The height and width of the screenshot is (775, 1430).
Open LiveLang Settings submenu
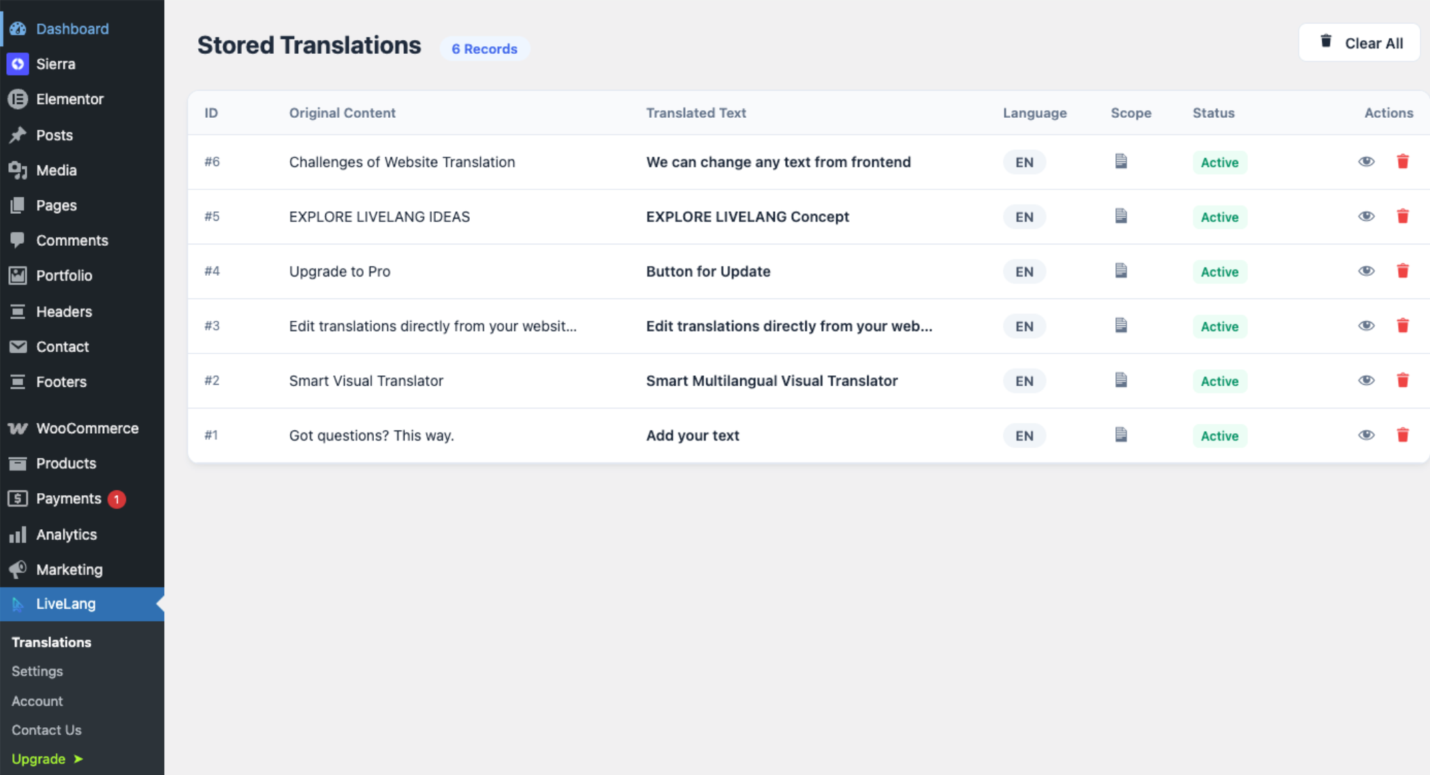(37, 671)
